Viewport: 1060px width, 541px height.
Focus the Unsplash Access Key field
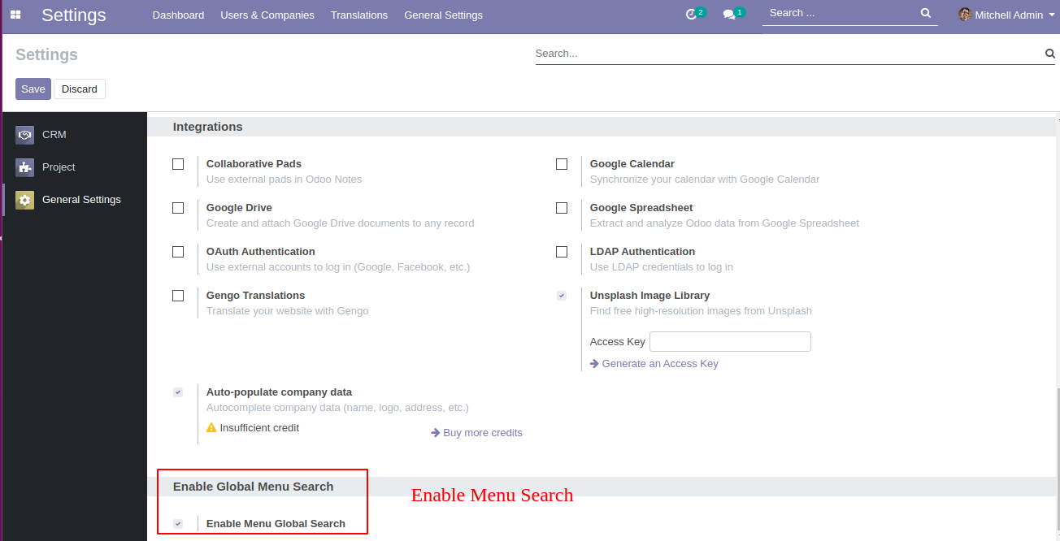pos(730,342)
